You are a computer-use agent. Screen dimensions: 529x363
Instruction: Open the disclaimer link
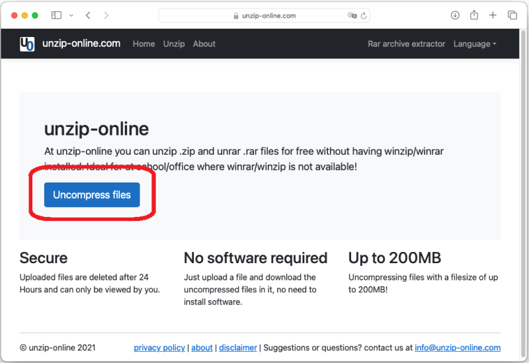tap(238, 348)
